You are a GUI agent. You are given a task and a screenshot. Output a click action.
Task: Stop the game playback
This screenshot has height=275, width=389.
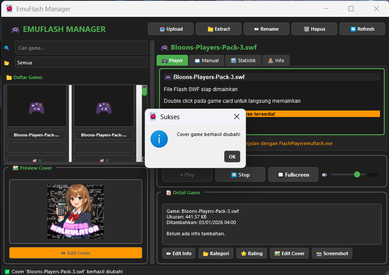point(240,175)
